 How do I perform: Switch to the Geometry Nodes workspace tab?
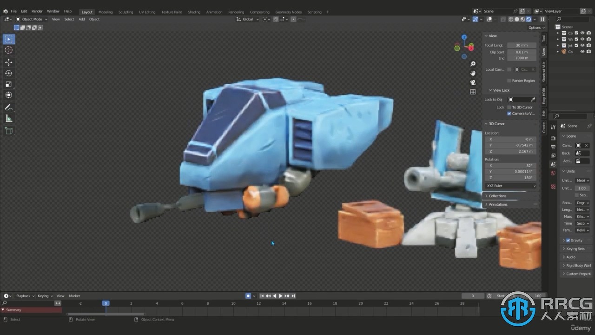click(x=288, y=12)
